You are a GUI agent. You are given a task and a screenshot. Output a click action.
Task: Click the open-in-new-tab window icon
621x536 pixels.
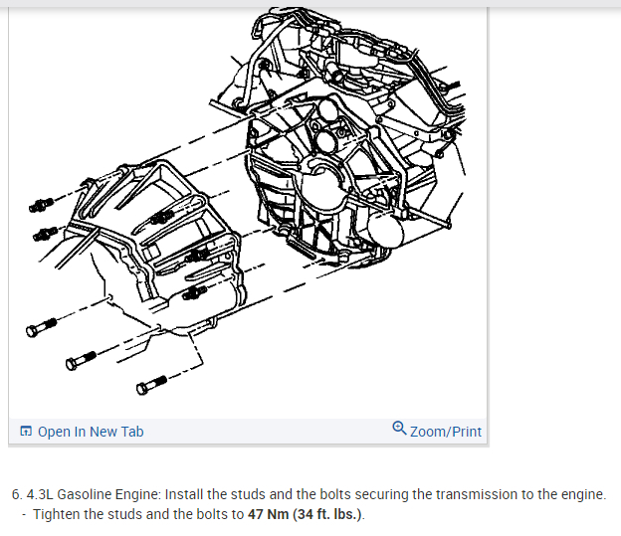click(26, 431)
